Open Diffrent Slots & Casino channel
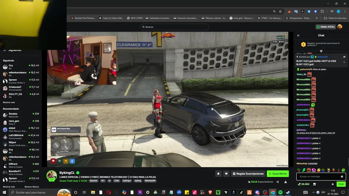This screenshot has width=349, height=196. click(21, 165)
